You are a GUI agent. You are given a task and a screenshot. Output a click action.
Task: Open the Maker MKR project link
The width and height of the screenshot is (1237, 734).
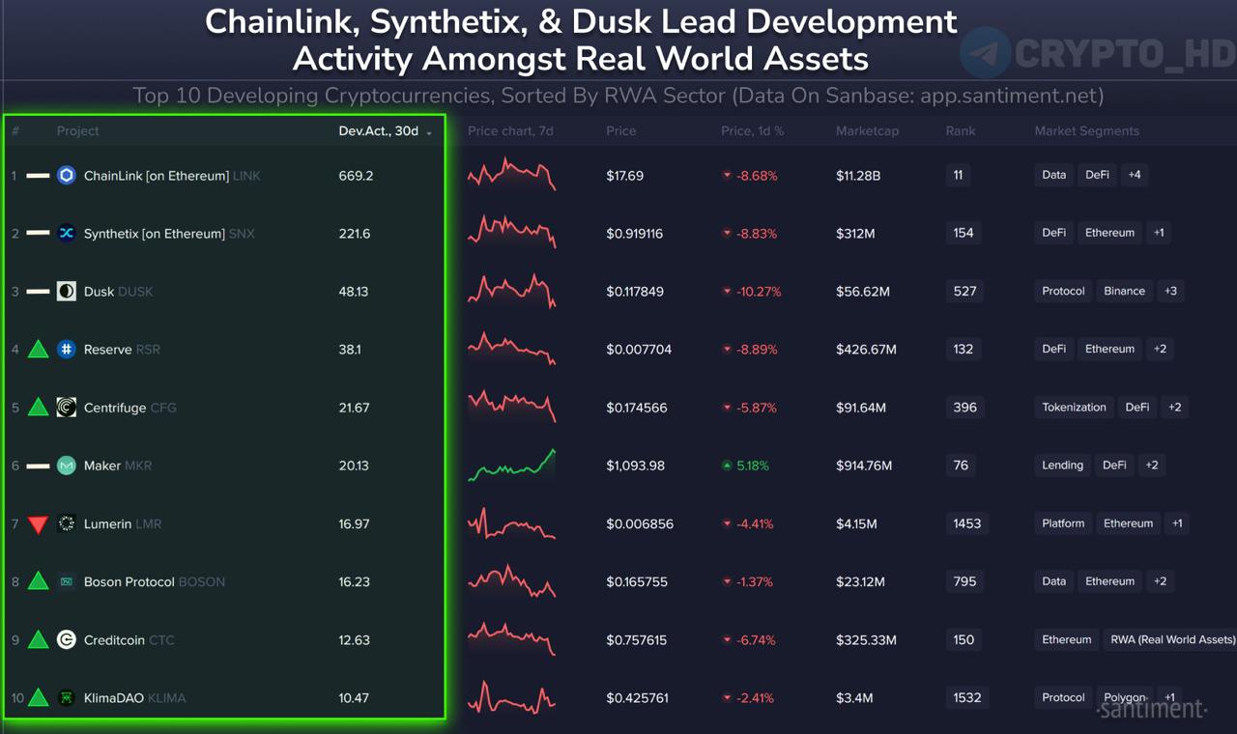[x=118, y=466]
